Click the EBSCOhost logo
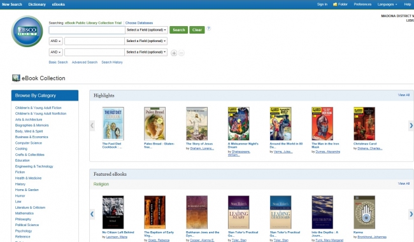 coord(27,31)
